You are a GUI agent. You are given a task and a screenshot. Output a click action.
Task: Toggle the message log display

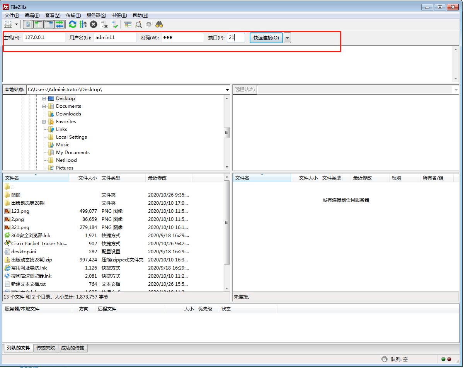pyautogui.click(x=28, y=24)
